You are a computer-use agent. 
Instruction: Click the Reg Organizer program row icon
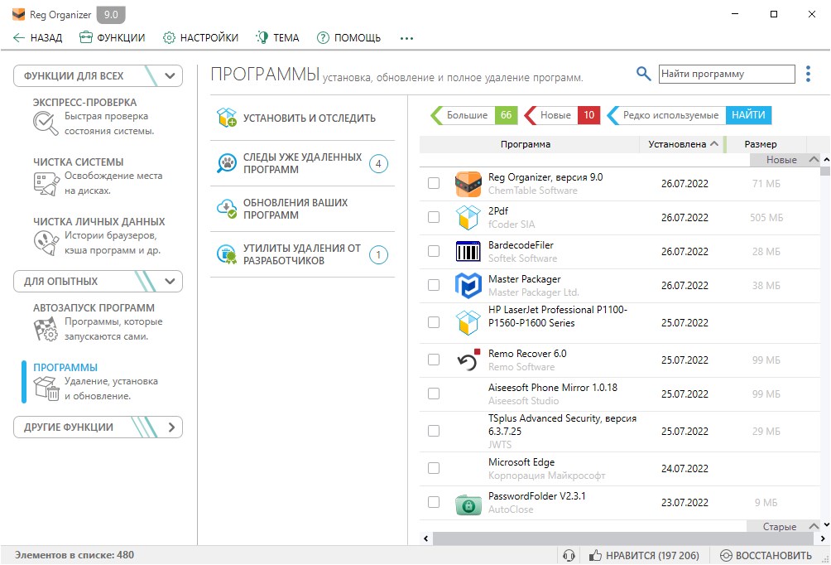pyautogui.click(x=468, y=184)
